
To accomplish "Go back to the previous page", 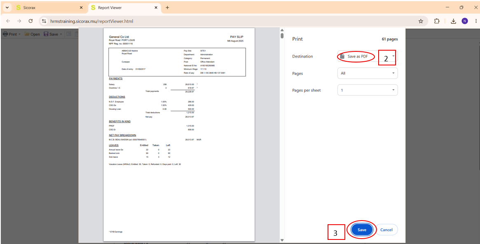I will 8,21.
